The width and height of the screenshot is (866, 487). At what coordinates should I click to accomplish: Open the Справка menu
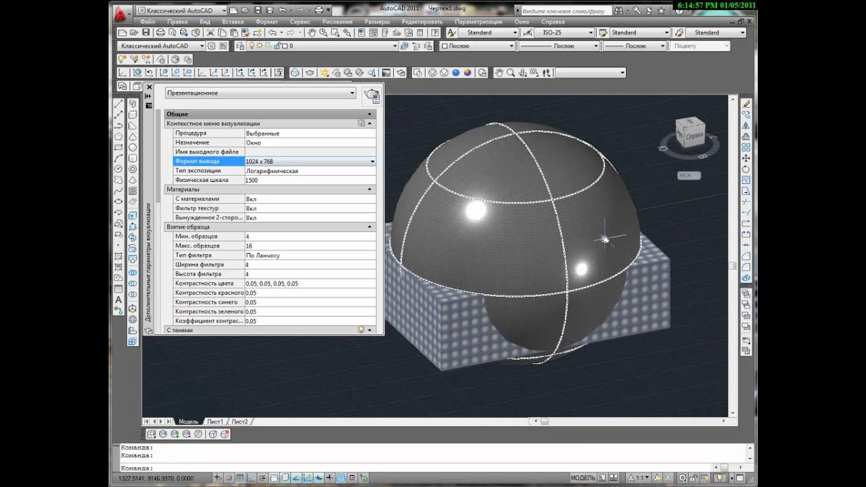click(553, 22)
